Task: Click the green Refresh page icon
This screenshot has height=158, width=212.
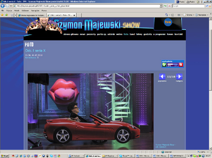Action: 165,6
